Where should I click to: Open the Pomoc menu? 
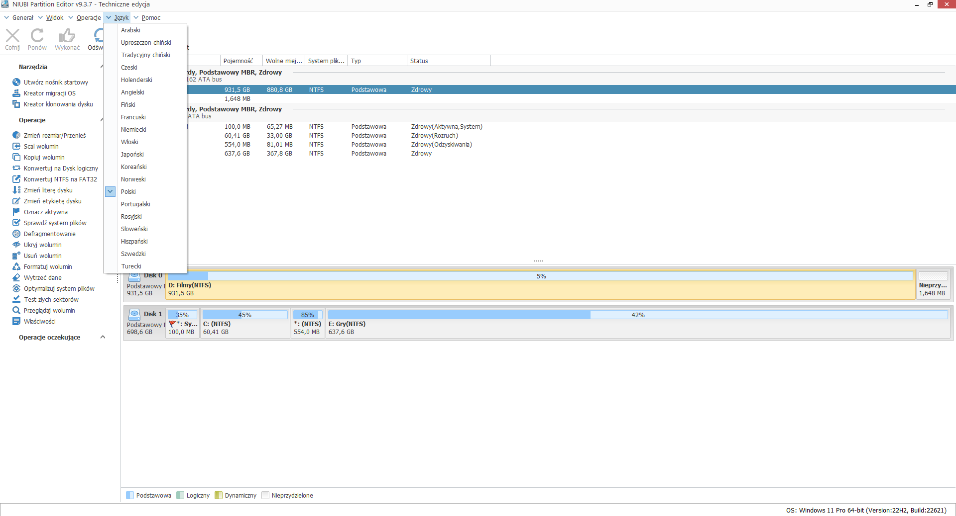(x=147, y=17)
